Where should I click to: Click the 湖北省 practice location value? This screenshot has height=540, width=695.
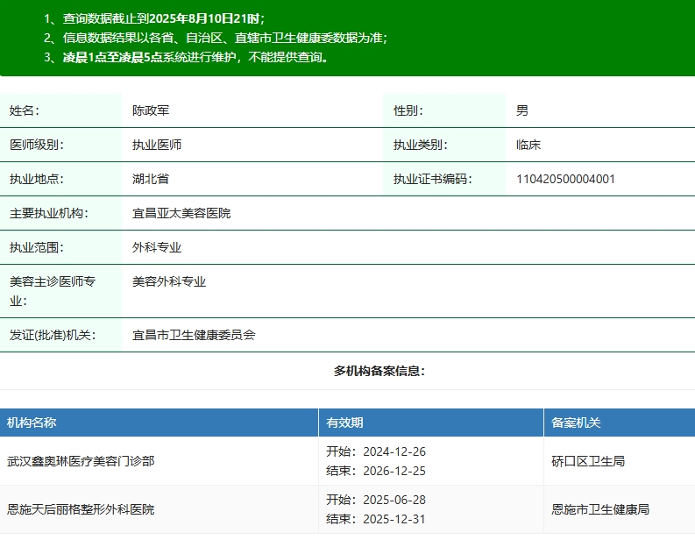[150, 180]
